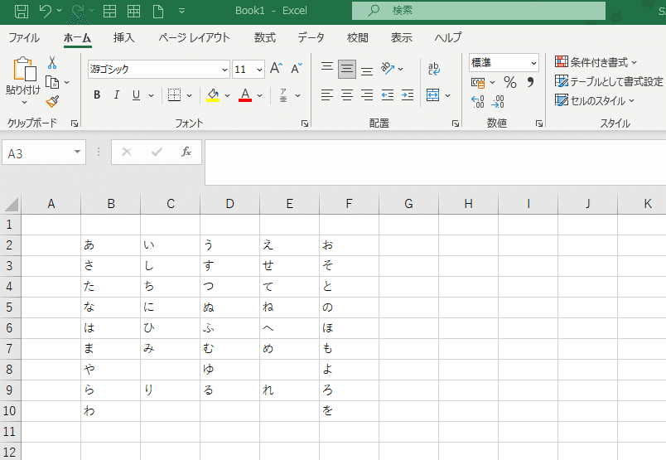Image resolution: width=666 pixels, height=460 pixels.
Task: Increase decimal places icon
Action: (x=478, y=102)
